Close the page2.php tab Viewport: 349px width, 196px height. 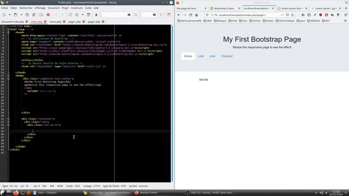point(103,22)
